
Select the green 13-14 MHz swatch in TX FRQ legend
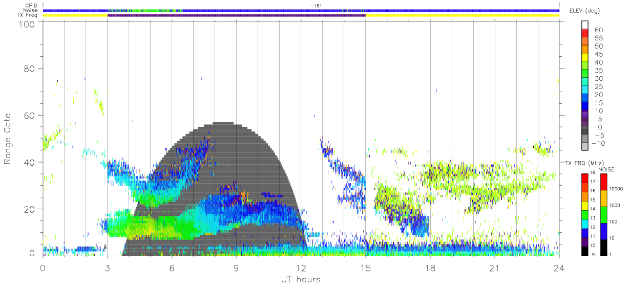coord(584,214)
